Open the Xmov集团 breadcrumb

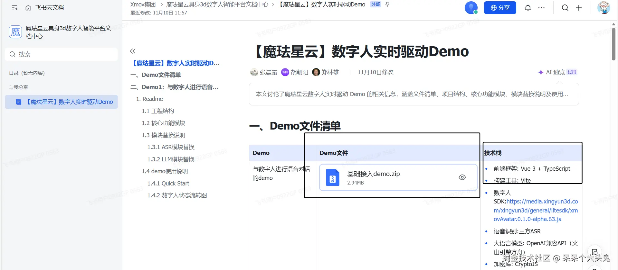pos(143,4)
